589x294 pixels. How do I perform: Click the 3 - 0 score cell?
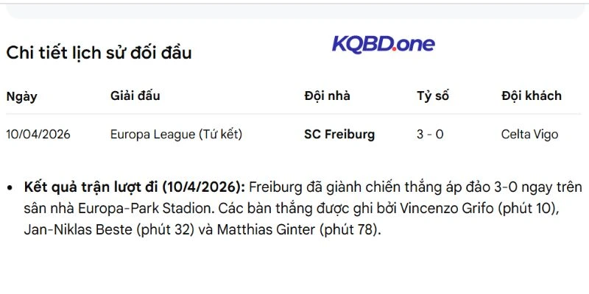coord(430,135)
